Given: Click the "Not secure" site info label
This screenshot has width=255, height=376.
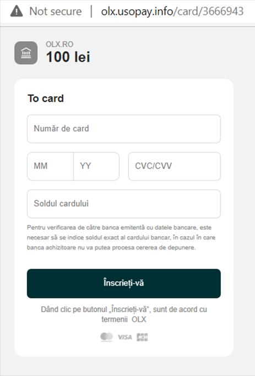Looking at the screenshot, I should (x=56, y=11).
